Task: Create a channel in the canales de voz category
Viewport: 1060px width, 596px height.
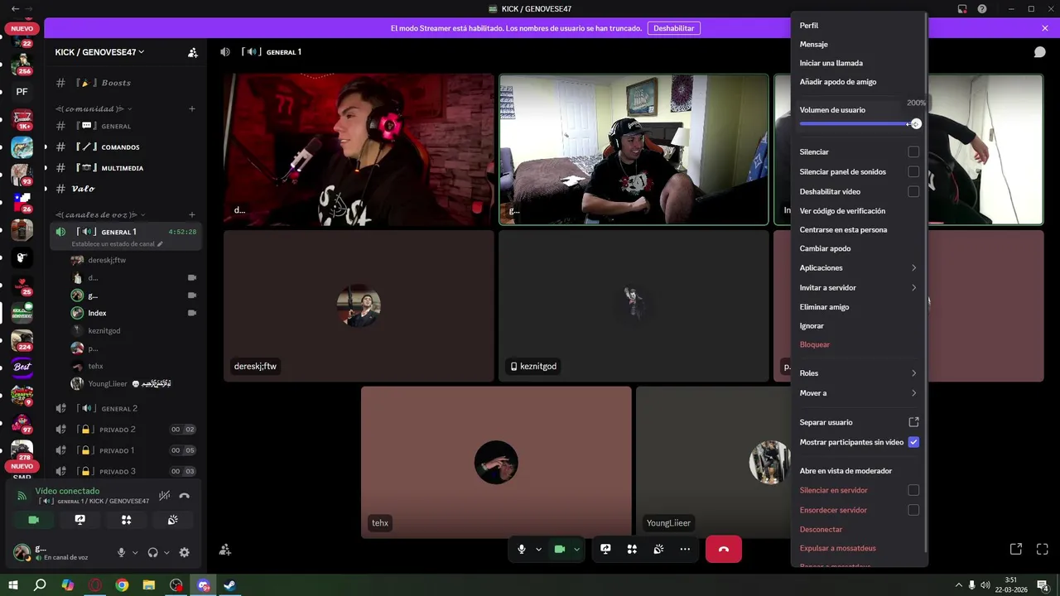Action: (192, 214)
